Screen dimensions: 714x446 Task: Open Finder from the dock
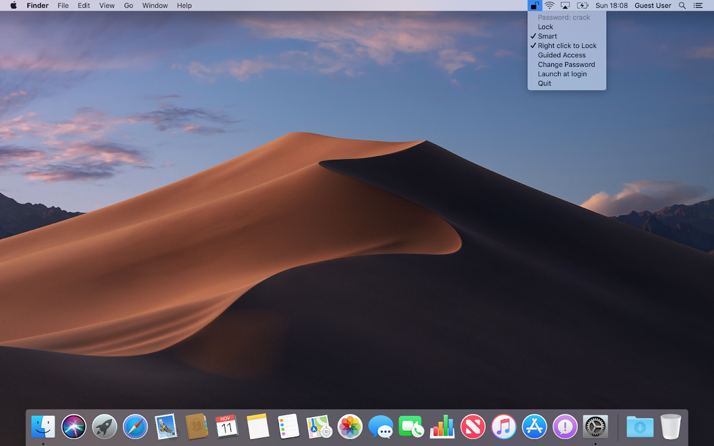[x=43, y=427]
